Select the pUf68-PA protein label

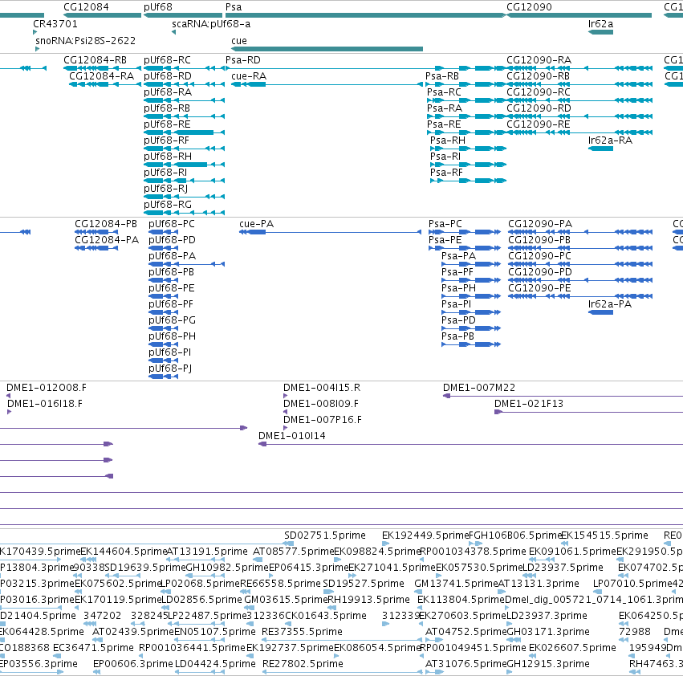[172, 256]
